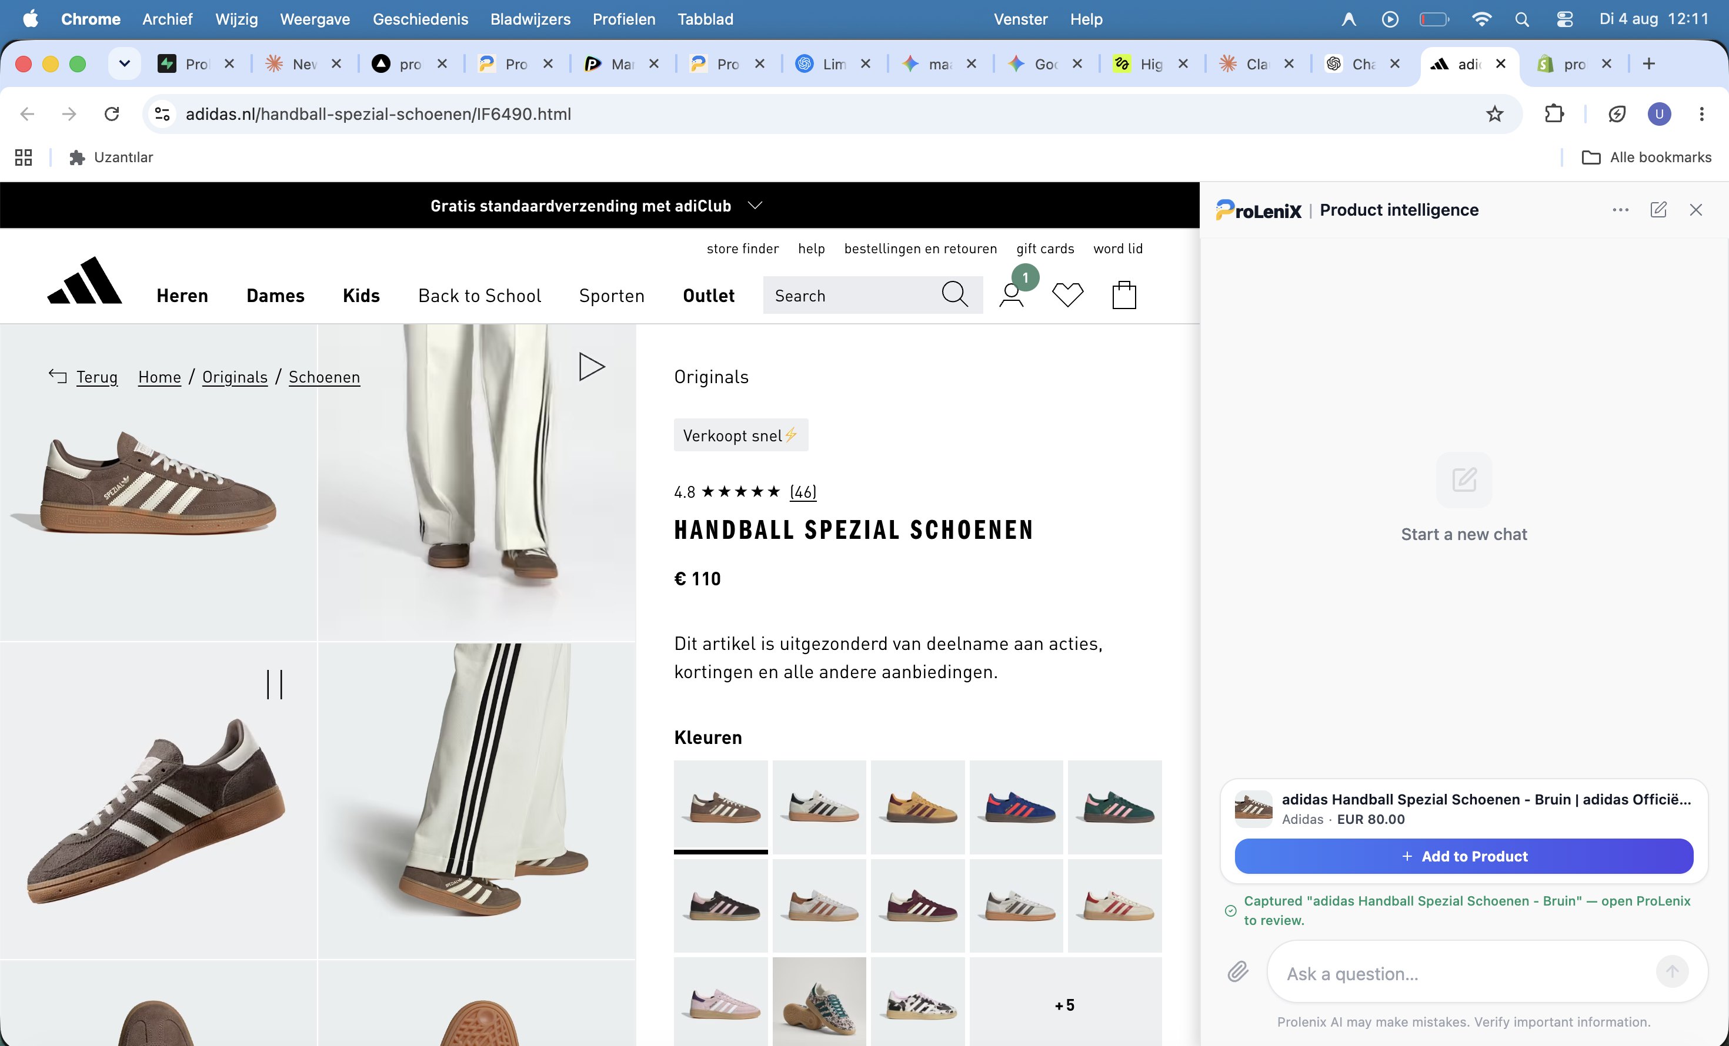Click the adidas logo
Image resolution: width=1729 pixels, height=1046 pixels.
[84, 280]
